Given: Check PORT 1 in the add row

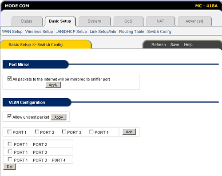Looking at the screenshot, I should click(9, 132).
